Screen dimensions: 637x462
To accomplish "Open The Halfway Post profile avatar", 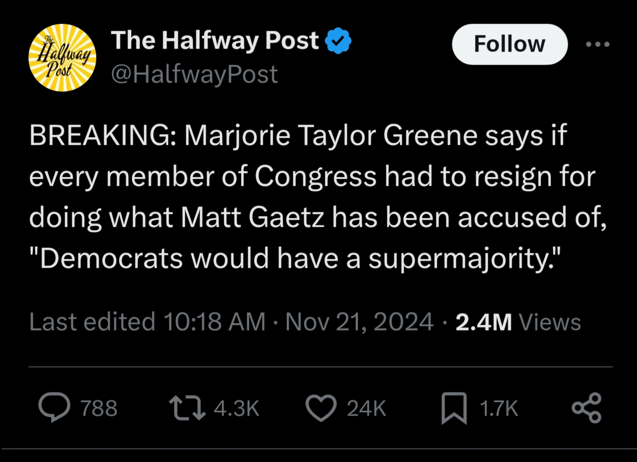I will point(62,58).
